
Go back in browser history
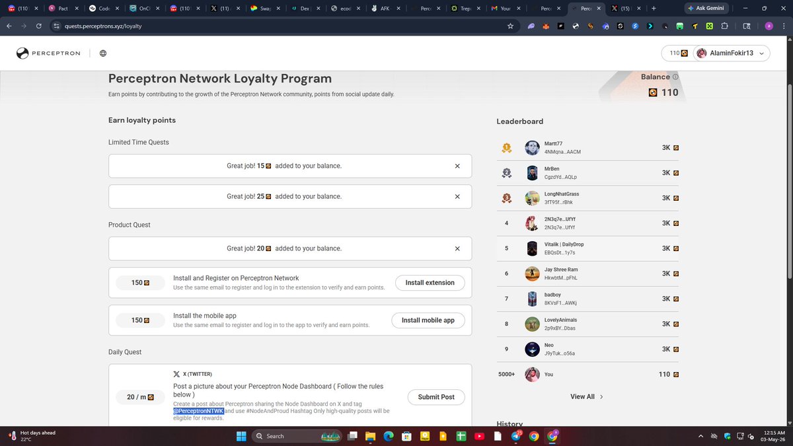coord(10,26)
